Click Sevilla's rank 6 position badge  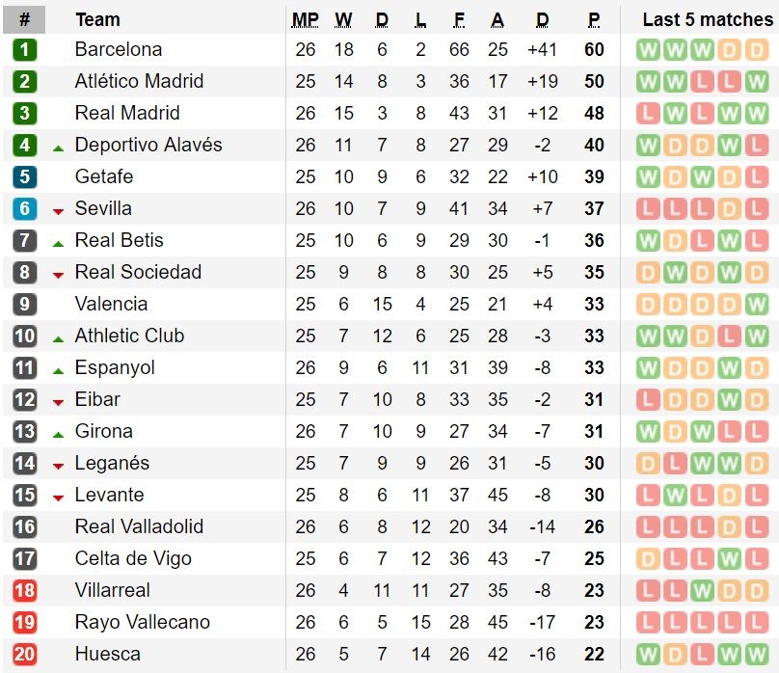24,209
